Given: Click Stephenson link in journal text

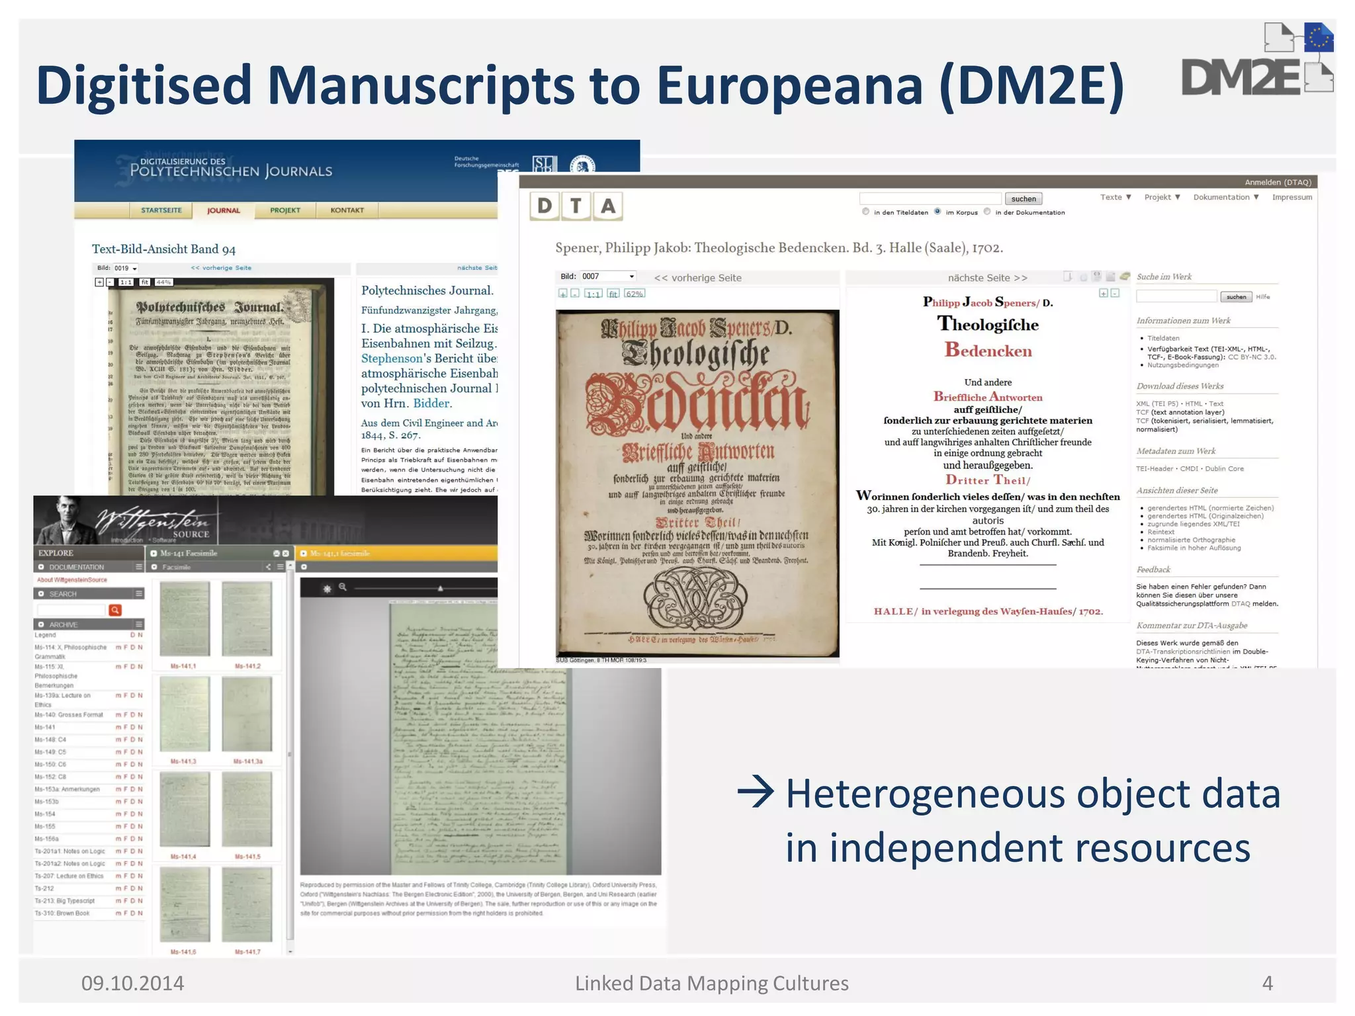Looking at the screenshot, I should point(392,359).
